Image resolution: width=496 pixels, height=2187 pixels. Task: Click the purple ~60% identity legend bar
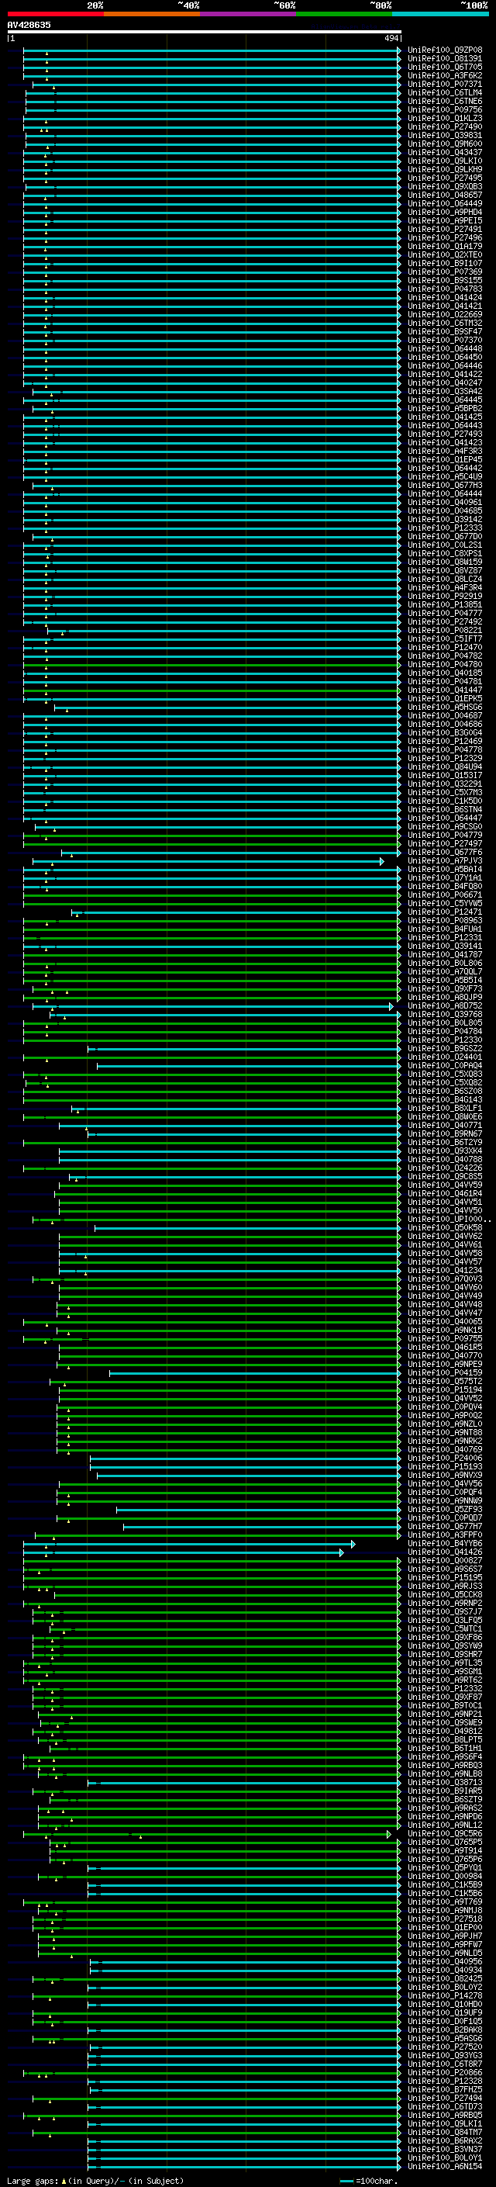(x=249, y=14)
